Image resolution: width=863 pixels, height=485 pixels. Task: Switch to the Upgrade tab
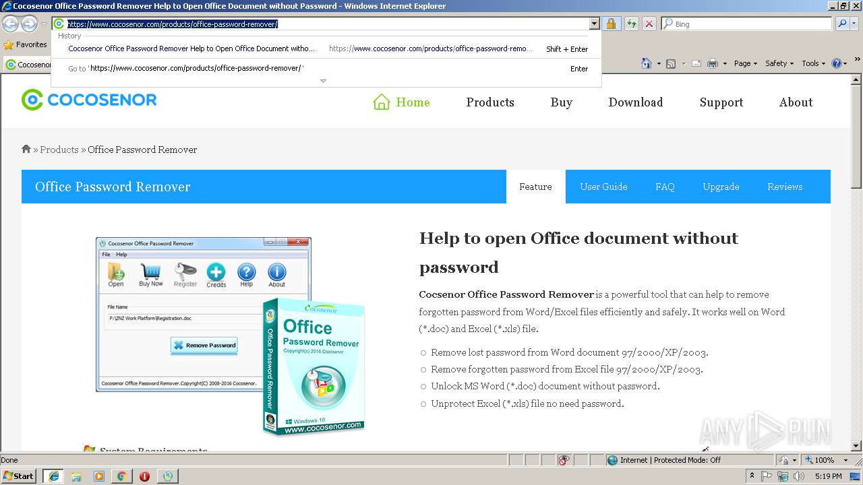point(721,187)
